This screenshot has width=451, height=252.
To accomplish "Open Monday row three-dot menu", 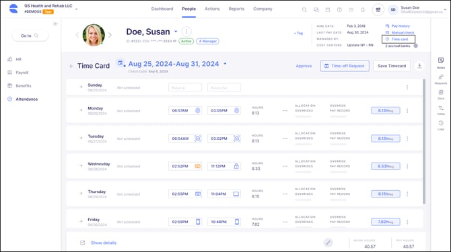I will tap(407, 110).
